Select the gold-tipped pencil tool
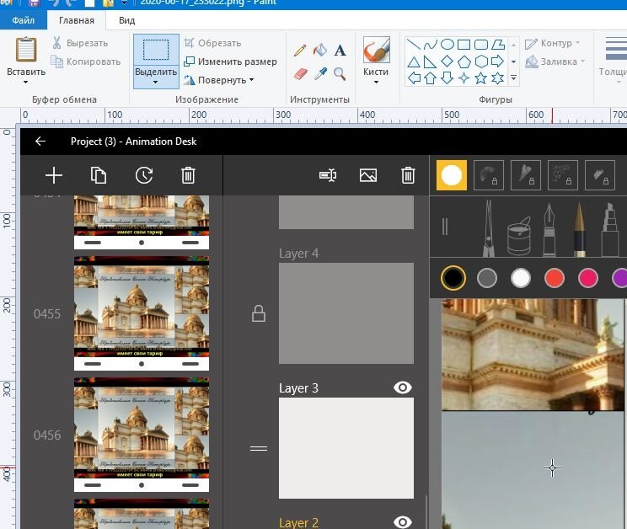The image size is (627, 529). tap(580, 228)
